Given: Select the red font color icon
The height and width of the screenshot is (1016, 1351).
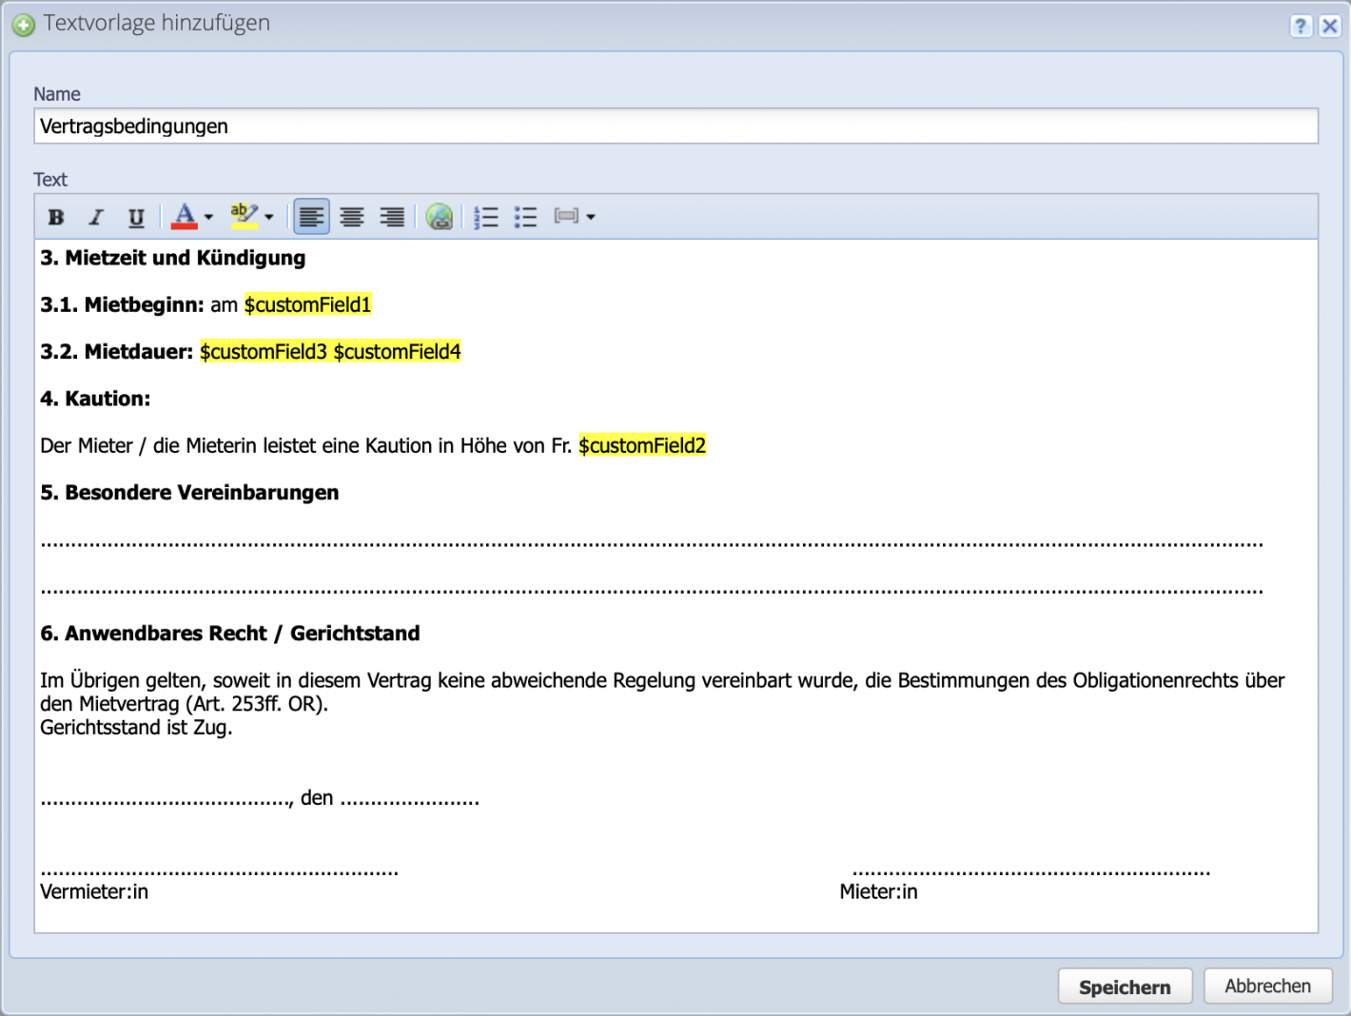Looking at the screenshot, I should click(x=185, y=216).
